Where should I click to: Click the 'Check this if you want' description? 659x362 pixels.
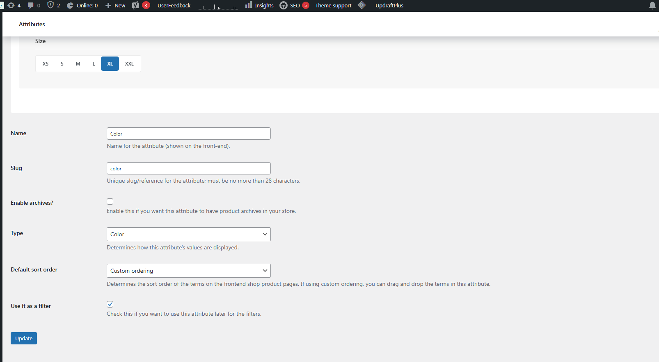(x=184, y=314)
